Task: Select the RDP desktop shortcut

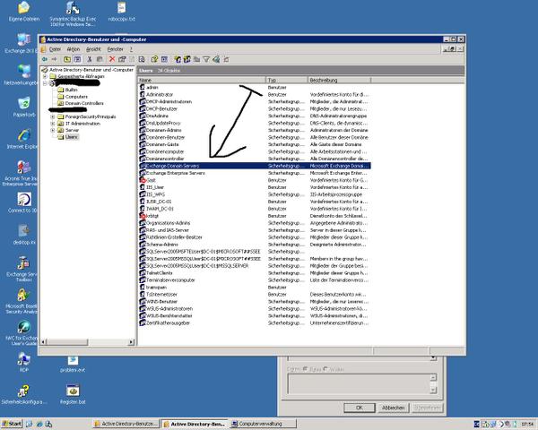Action: coord(23,362)
